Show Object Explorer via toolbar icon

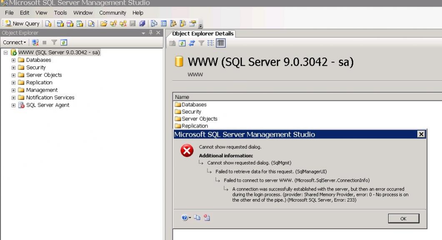coord(173,24)
